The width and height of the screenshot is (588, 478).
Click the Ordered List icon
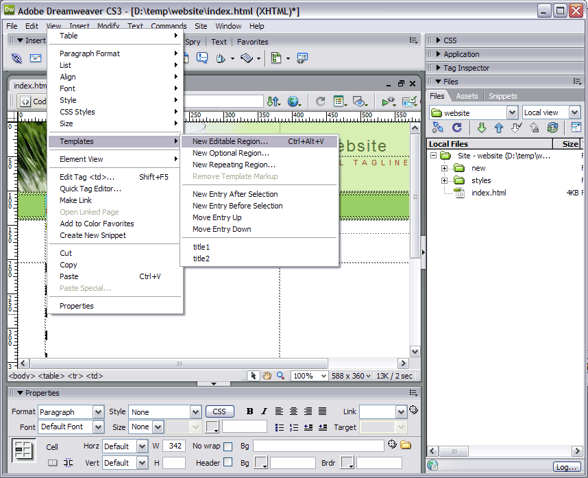tap(294, 427)
